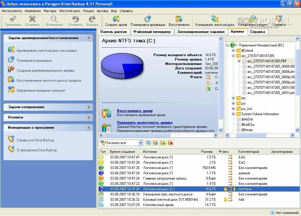301x216 pixels.
Task: Select the 760.8 МБ archive row
Action: click(199, 168)
